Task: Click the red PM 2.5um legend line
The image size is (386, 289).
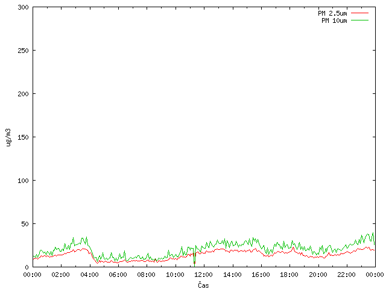Action: (x=359, y=13)
